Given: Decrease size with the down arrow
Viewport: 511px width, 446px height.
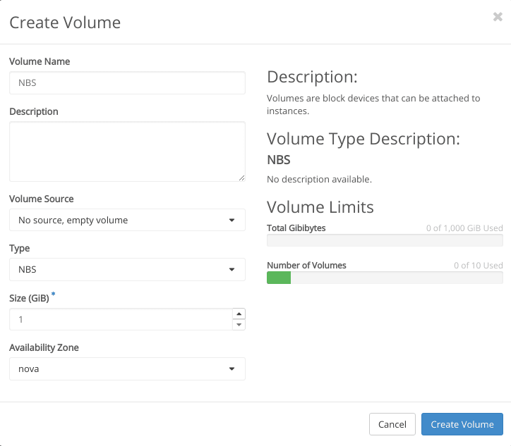Looking at the screenshot, I should 239,325.
